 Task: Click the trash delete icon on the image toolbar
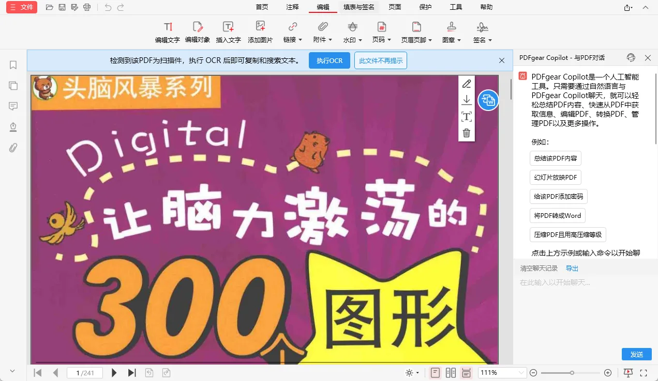tap(466, 133)
